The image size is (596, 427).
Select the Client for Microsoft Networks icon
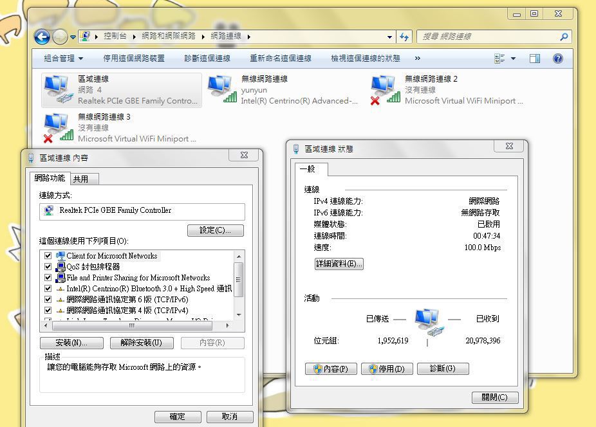60,256
